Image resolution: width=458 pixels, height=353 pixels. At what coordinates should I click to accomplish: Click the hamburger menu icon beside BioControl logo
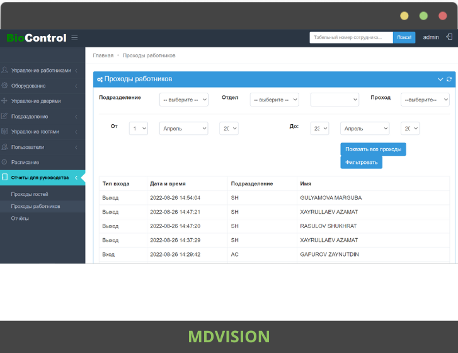pyautogui.click(x=75, y=37)
